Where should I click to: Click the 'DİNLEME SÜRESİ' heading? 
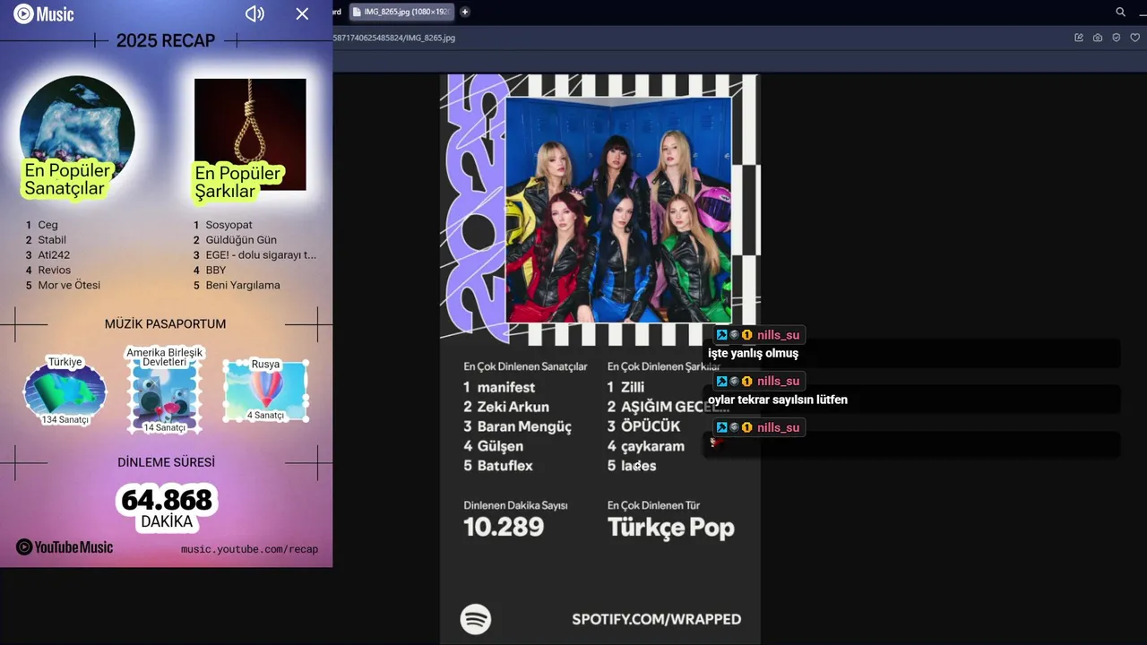point(167,462)
